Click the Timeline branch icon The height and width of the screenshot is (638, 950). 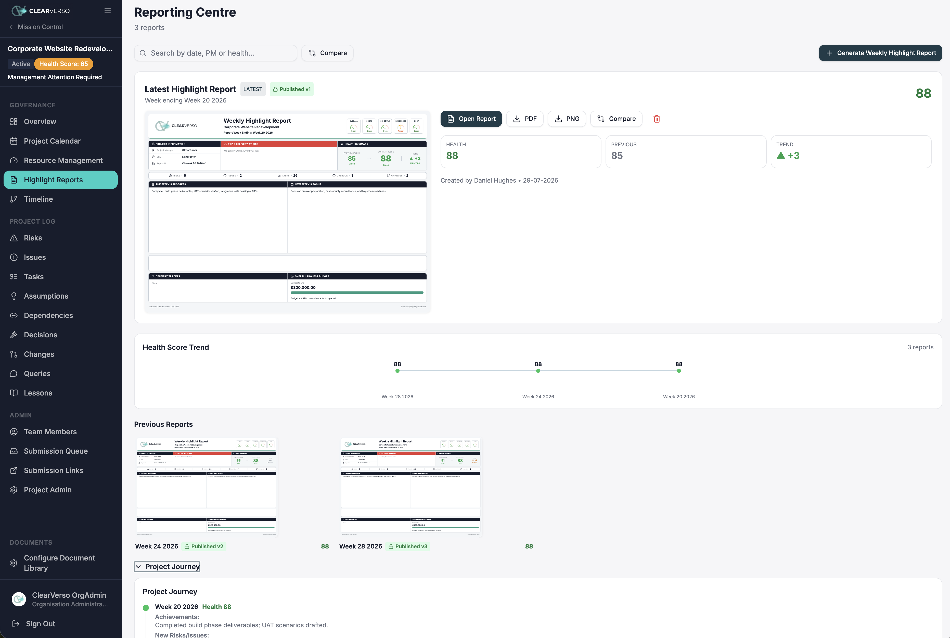(14, 199)
